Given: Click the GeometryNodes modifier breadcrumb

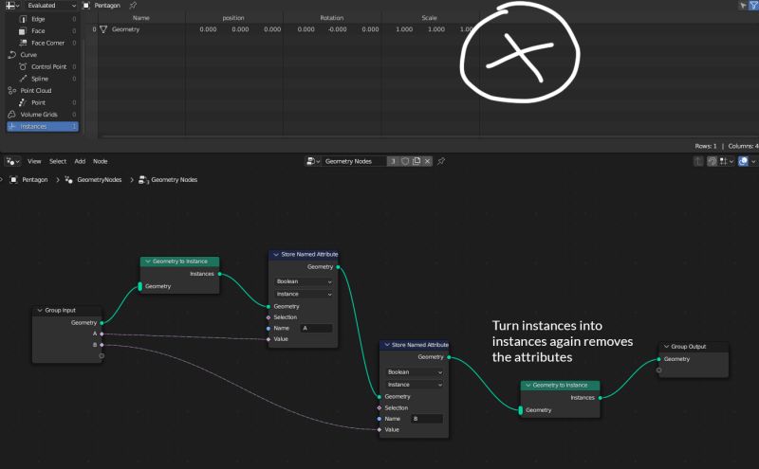Looking at the screenshot, I should point(94,180).
